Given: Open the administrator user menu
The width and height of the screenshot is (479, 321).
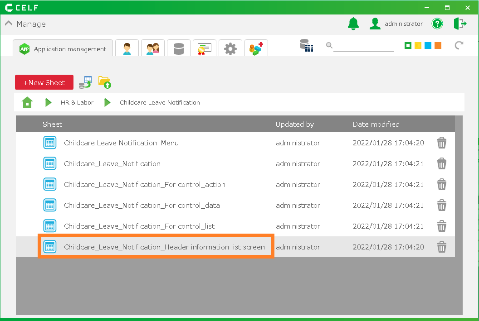Looking at the screenshot, I should click(396, 24).
